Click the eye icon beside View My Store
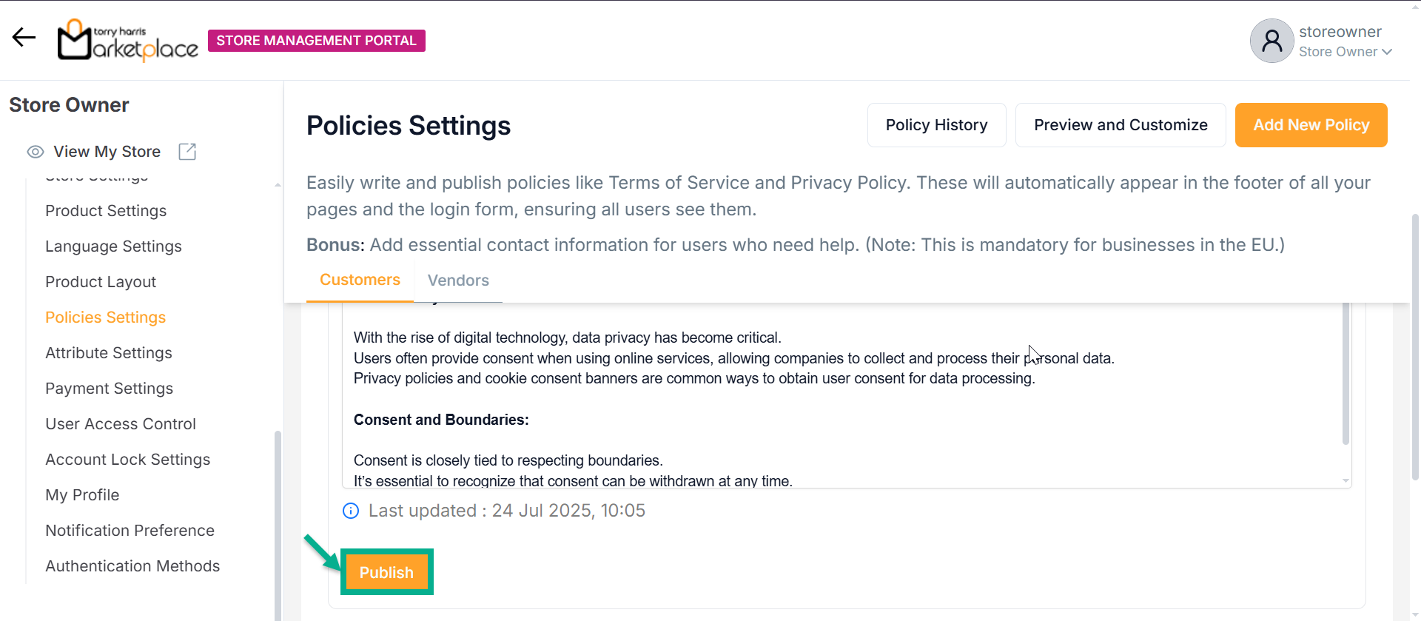This screenshot has width=1421, height=621. click(x=36, y=152)
